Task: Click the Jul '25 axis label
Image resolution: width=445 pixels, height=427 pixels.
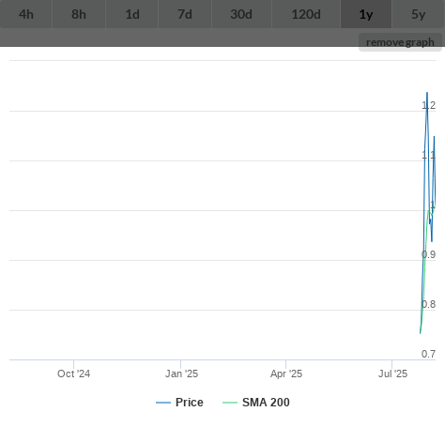Action: (392, 374)
